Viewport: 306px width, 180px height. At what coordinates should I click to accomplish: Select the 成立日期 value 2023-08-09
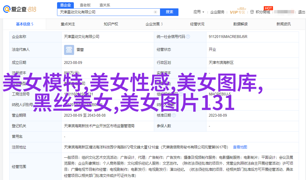[73, 63]
